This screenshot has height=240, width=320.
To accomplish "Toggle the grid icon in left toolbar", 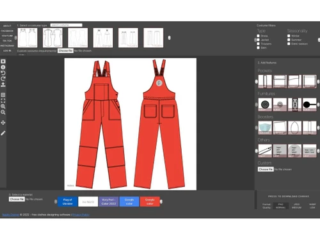I will (x=3, y=95).
